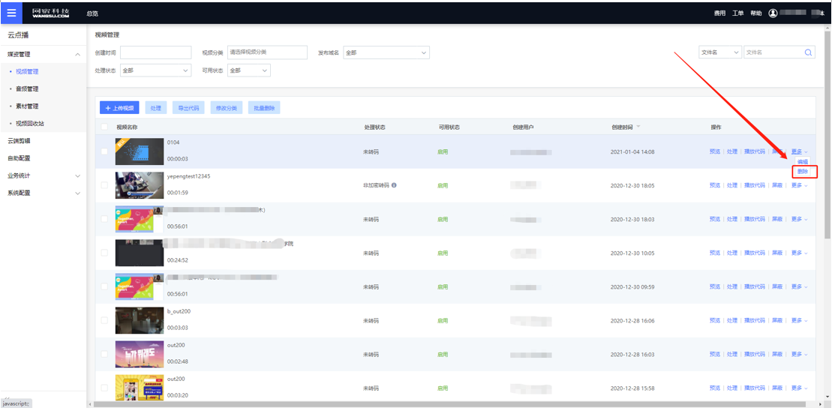Click 导出代码 button
832x411 pixels.
coord(188,108)
